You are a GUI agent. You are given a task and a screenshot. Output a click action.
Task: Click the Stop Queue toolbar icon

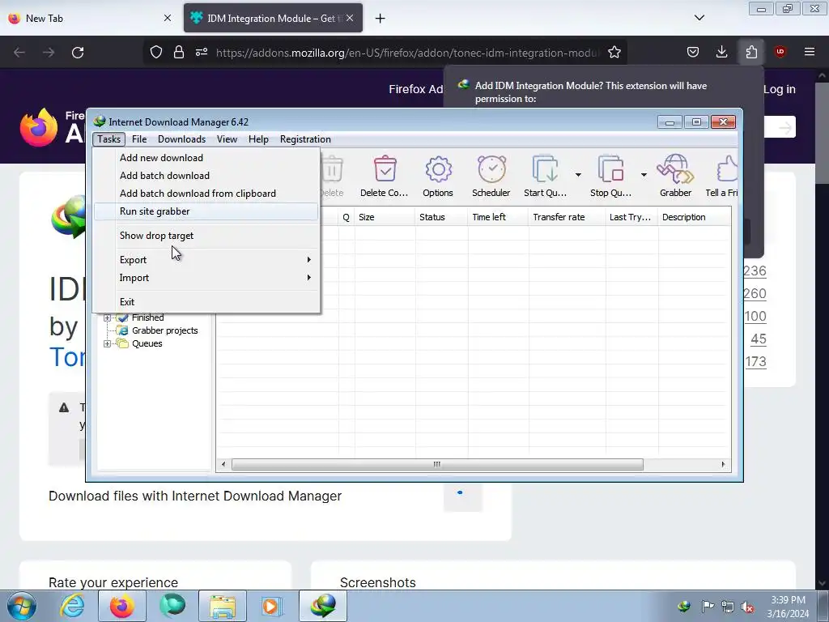[x=610, y=169]
